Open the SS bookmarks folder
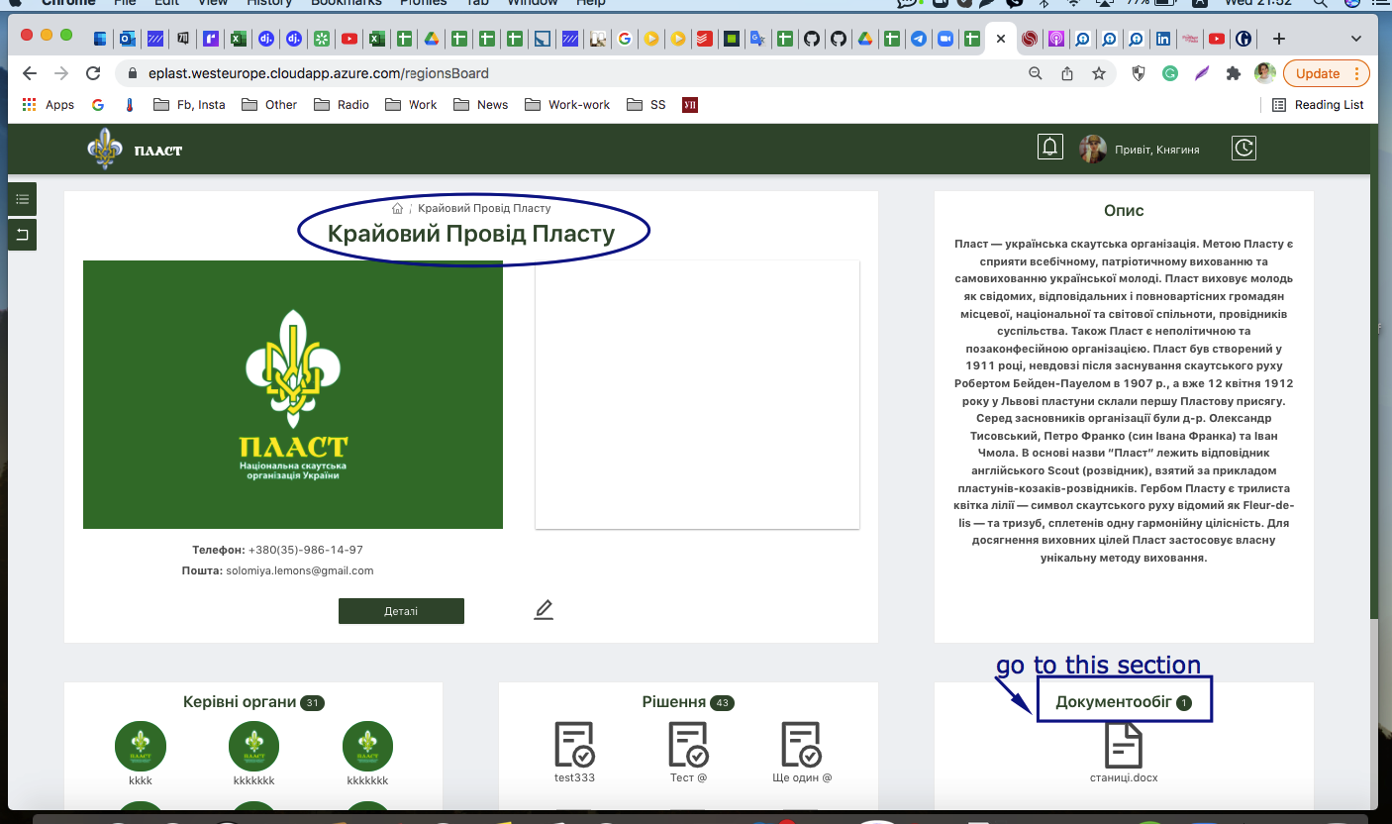This screenshot has height=824, width=1392. coord(646,105)
